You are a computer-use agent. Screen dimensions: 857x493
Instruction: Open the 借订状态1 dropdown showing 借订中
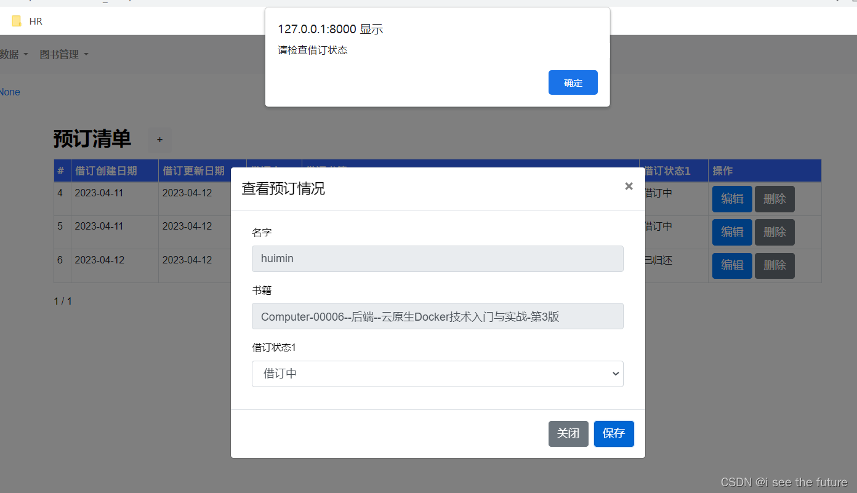coord(438,374)
